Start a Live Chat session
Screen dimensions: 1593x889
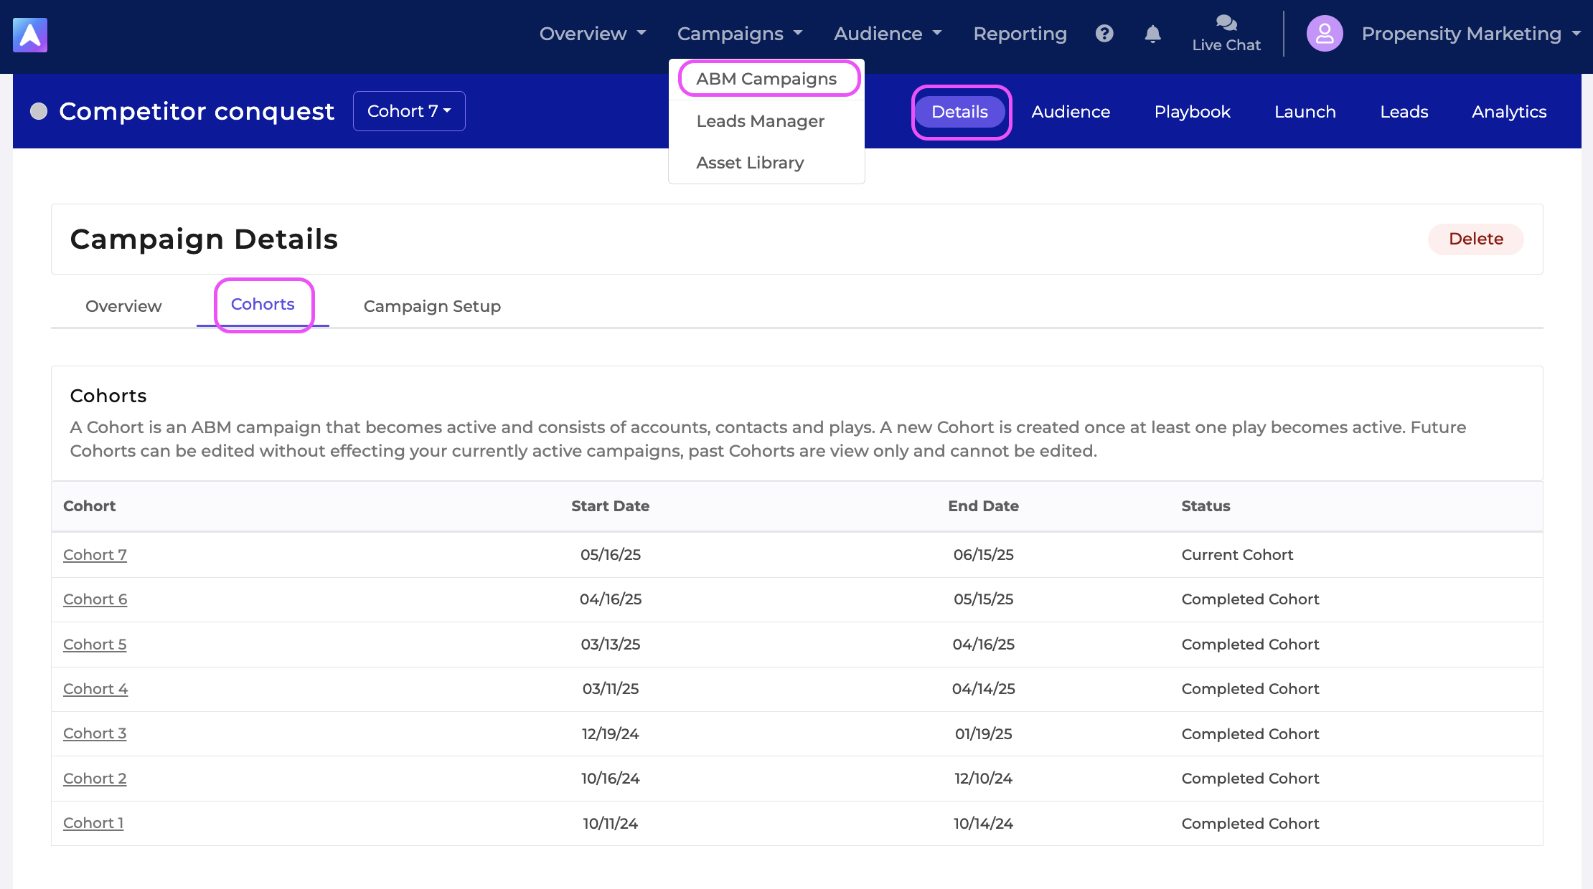[x=1226, y=34]
